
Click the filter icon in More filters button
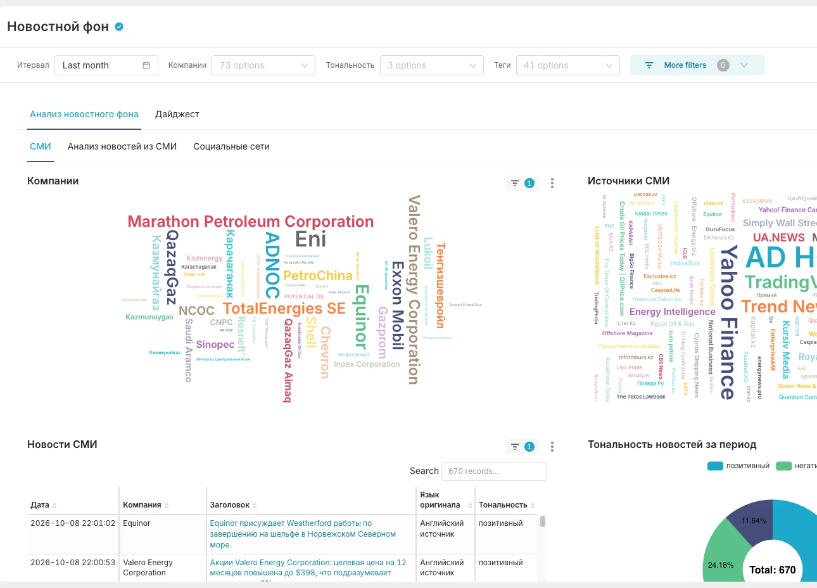pos(649,65)
